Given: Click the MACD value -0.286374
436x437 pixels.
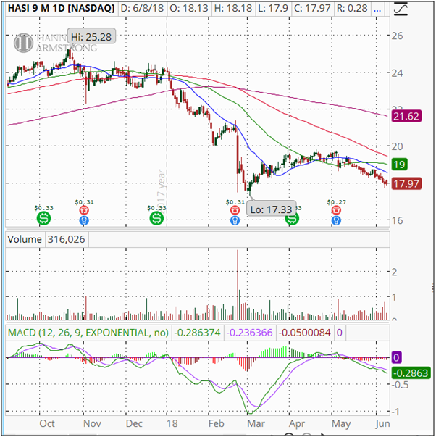Looking at the screenshot, I should [x=198, y=333].
